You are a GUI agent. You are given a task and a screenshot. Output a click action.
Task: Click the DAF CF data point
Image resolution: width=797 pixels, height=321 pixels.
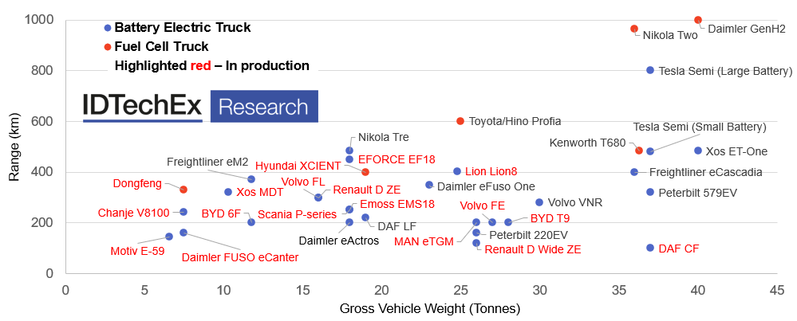[x=650, y=249]
